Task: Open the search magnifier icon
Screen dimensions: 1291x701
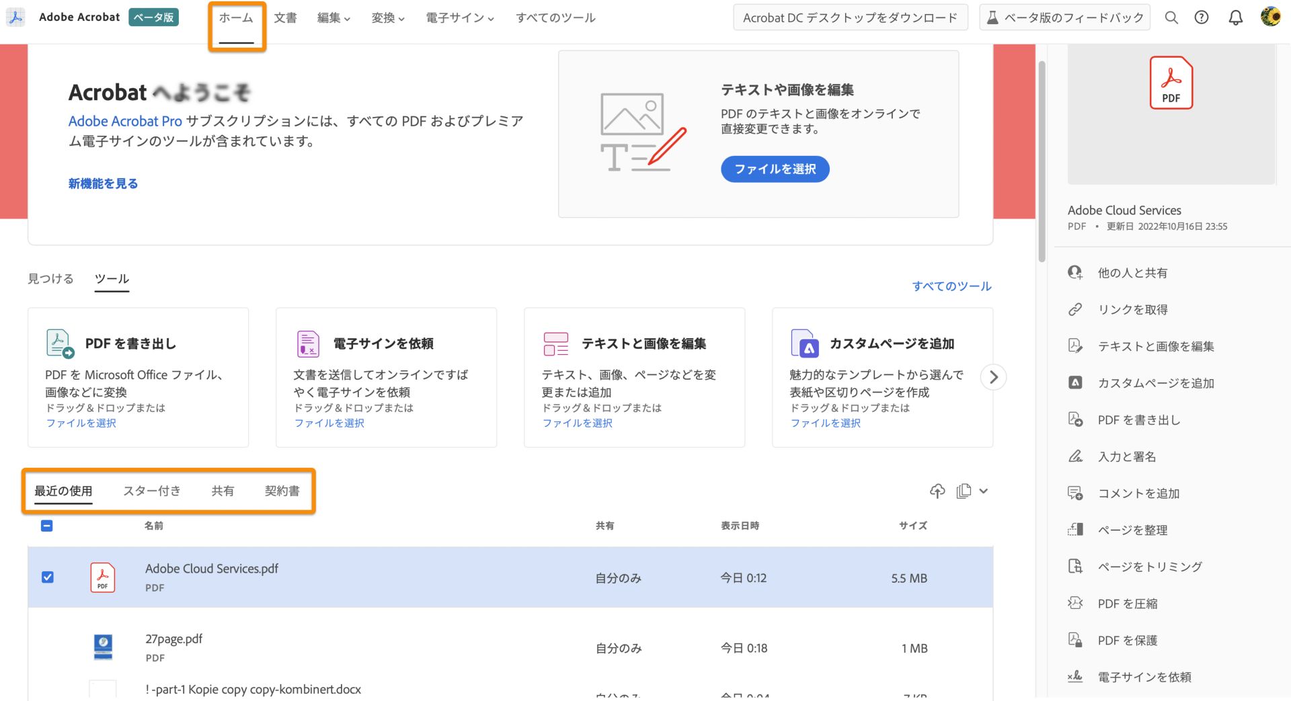Action: (x=1171, y=18)
